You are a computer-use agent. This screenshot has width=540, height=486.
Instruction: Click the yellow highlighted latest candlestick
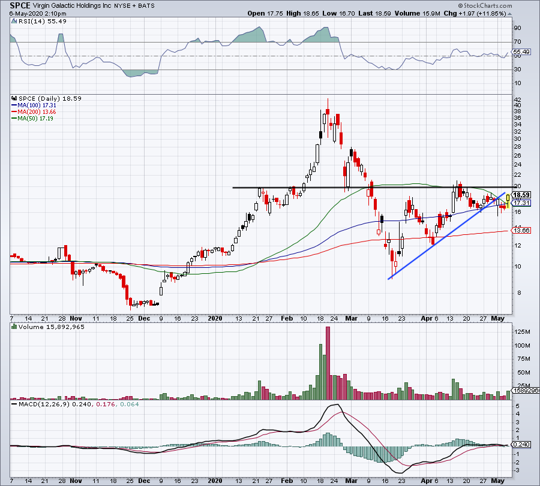point(508,201)
